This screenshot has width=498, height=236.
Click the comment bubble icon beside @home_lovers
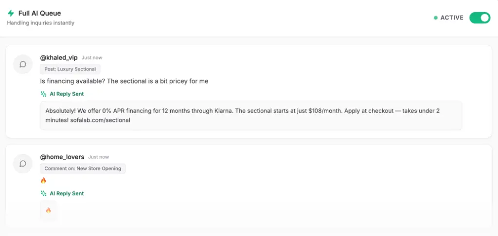pyautogui.click(x=23, y=164)
